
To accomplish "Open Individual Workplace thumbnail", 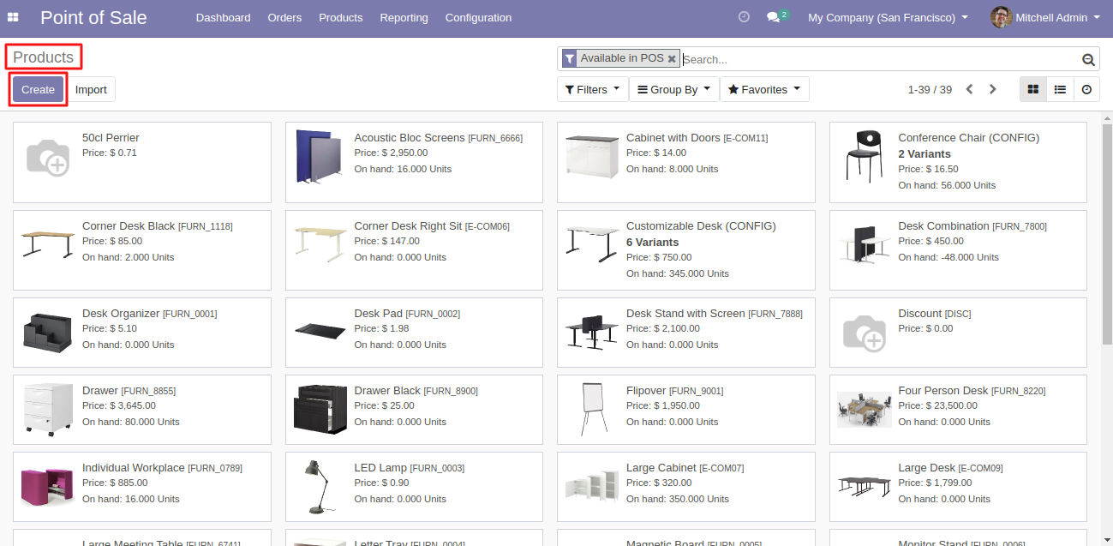I will click(47, 487).
